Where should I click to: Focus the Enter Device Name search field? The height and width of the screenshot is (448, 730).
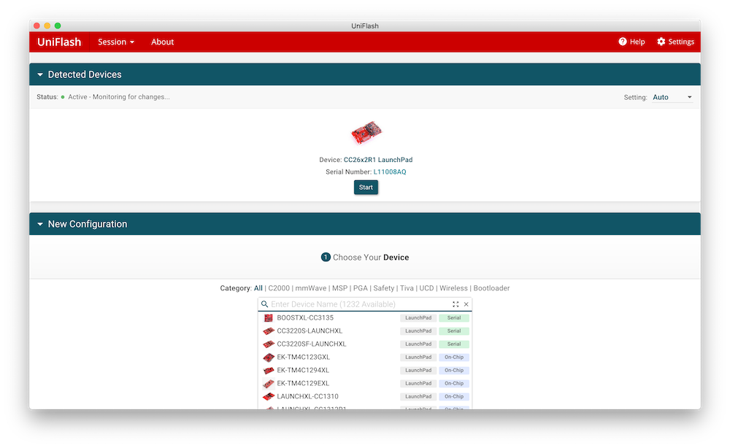(359, 304)
